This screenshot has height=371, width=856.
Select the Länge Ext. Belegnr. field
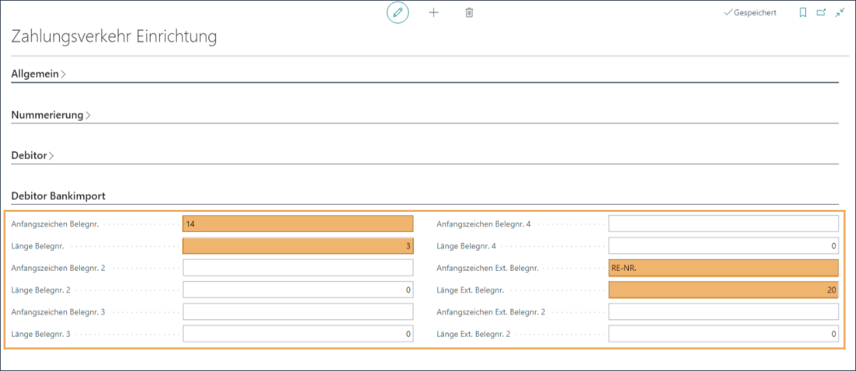[x=723, y=290]
